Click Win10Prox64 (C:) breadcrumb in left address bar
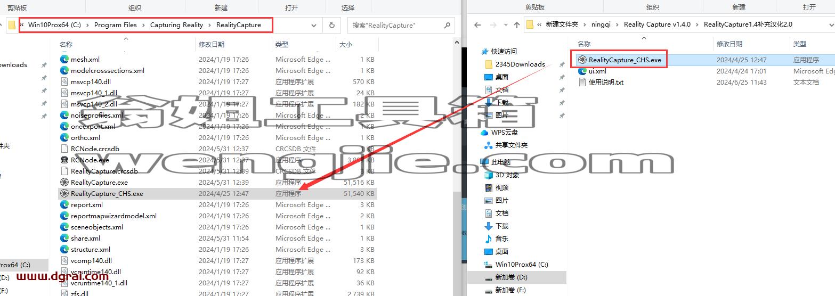This screenshot has height=296, width=835. 54,25
